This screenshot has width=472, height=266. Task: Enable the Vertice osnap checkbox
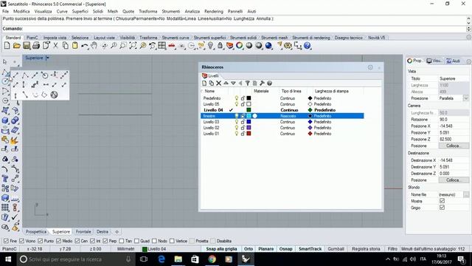(x=172, y=241)
